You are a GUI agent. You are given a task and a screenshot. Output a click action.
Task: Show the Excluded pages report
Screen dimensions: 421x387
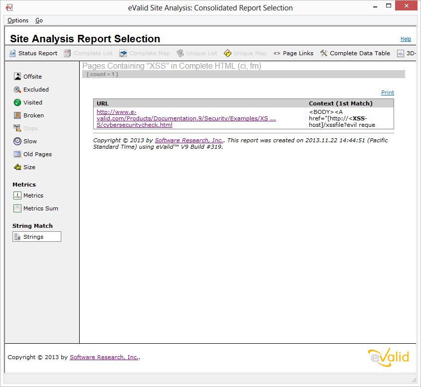click(x=36, y=90)
